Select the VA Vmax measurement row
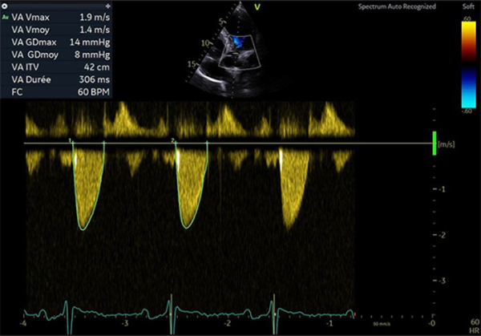The width and height of the screenshot is (481, 336). 56,16
